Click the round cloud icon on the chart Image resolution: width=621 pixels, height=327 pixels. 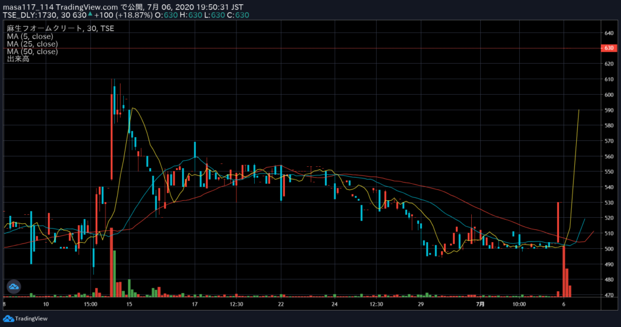(14, 286)
